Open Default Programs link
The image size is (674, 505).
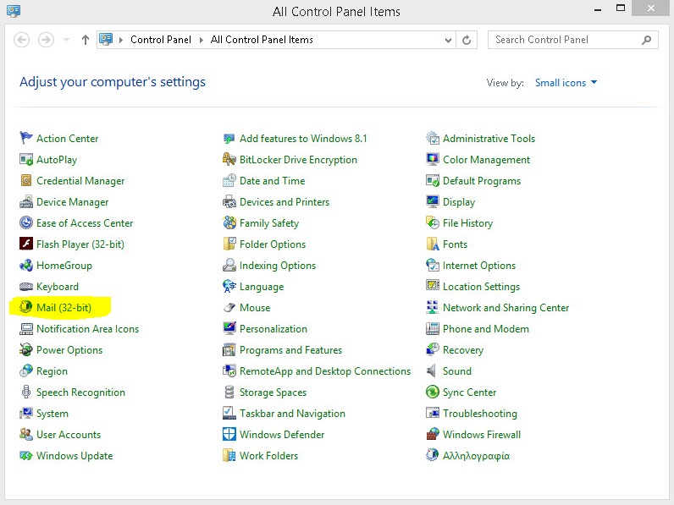[x=482, y=181]
